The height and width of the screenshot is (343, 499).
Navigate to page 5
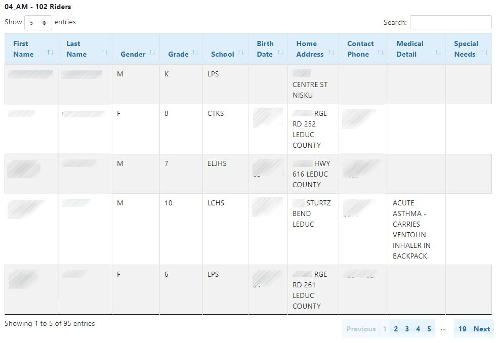[x=429, y=329]
